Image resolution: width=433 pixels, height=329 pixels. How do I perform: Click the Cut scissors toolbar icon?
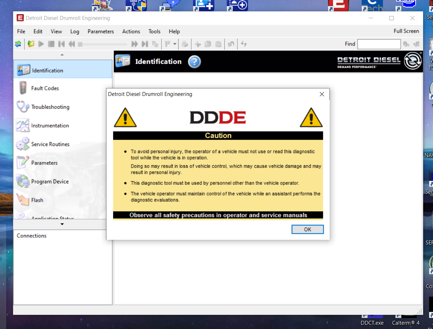(198, 44)
